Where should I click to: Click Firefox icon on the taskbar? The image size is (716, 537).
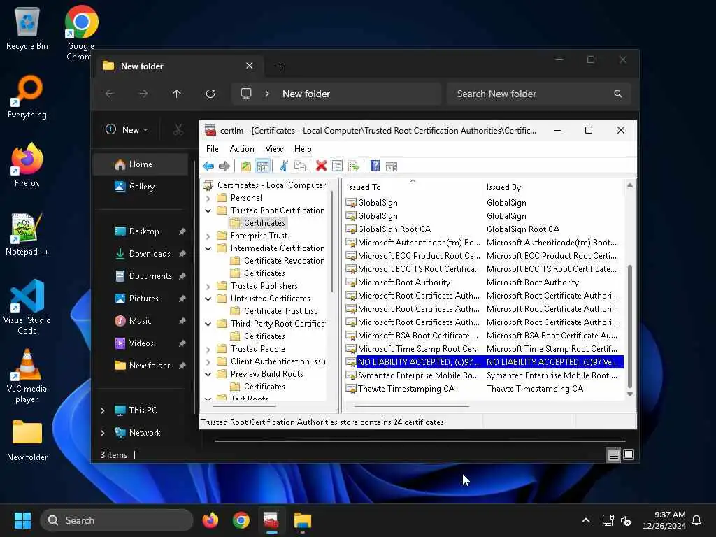(x=210, y=520)
